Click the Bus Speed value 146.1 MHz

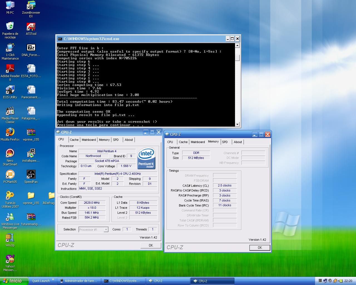92,213
